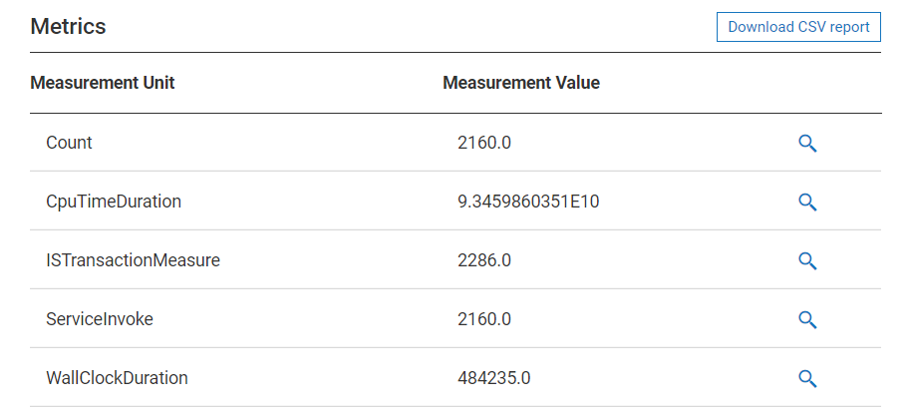914x416 pixels.
Task: Click the ISTransactionMeasure row label
Action: tap(133, 260)
